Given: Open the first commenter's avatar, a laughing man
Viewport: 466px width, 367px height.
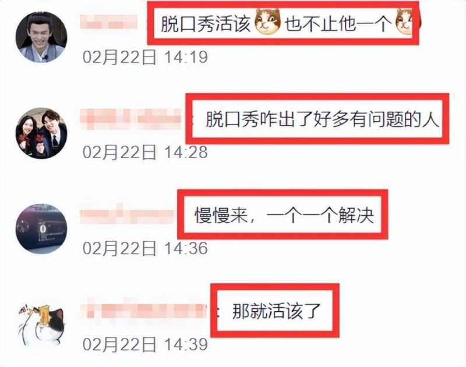Looking at the screenshot, I should click(x=41, y=37).
